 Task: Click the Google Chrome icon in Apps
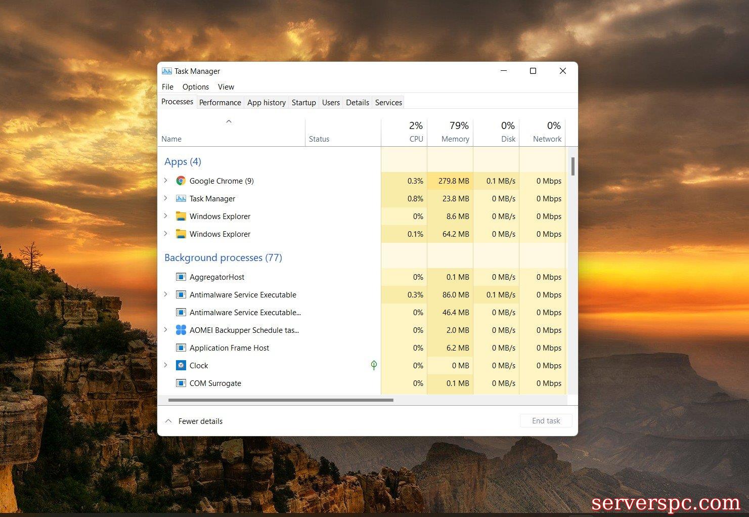tap(181, 181)
